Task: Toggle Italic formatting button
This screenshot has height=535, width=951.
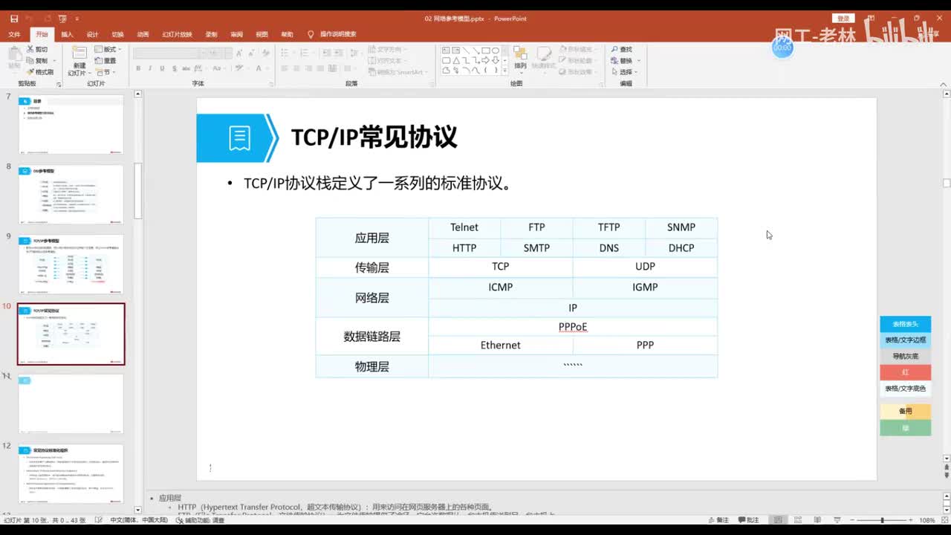Action: coord(150,68)
